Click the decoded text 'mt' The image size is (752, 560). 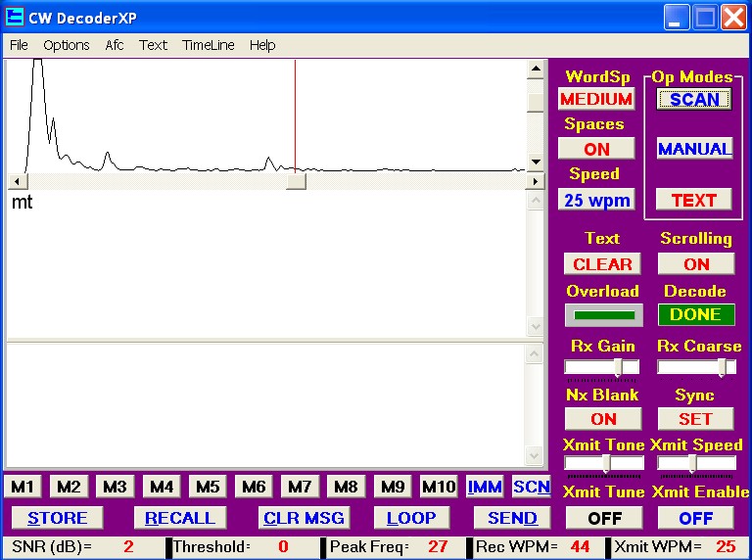click(22, 202)
